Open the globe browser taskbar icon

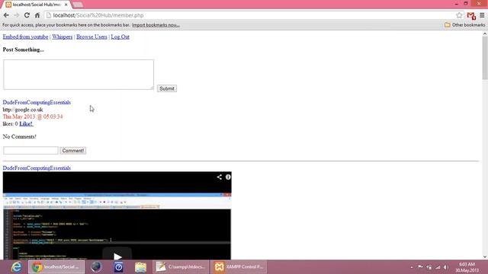96,267
